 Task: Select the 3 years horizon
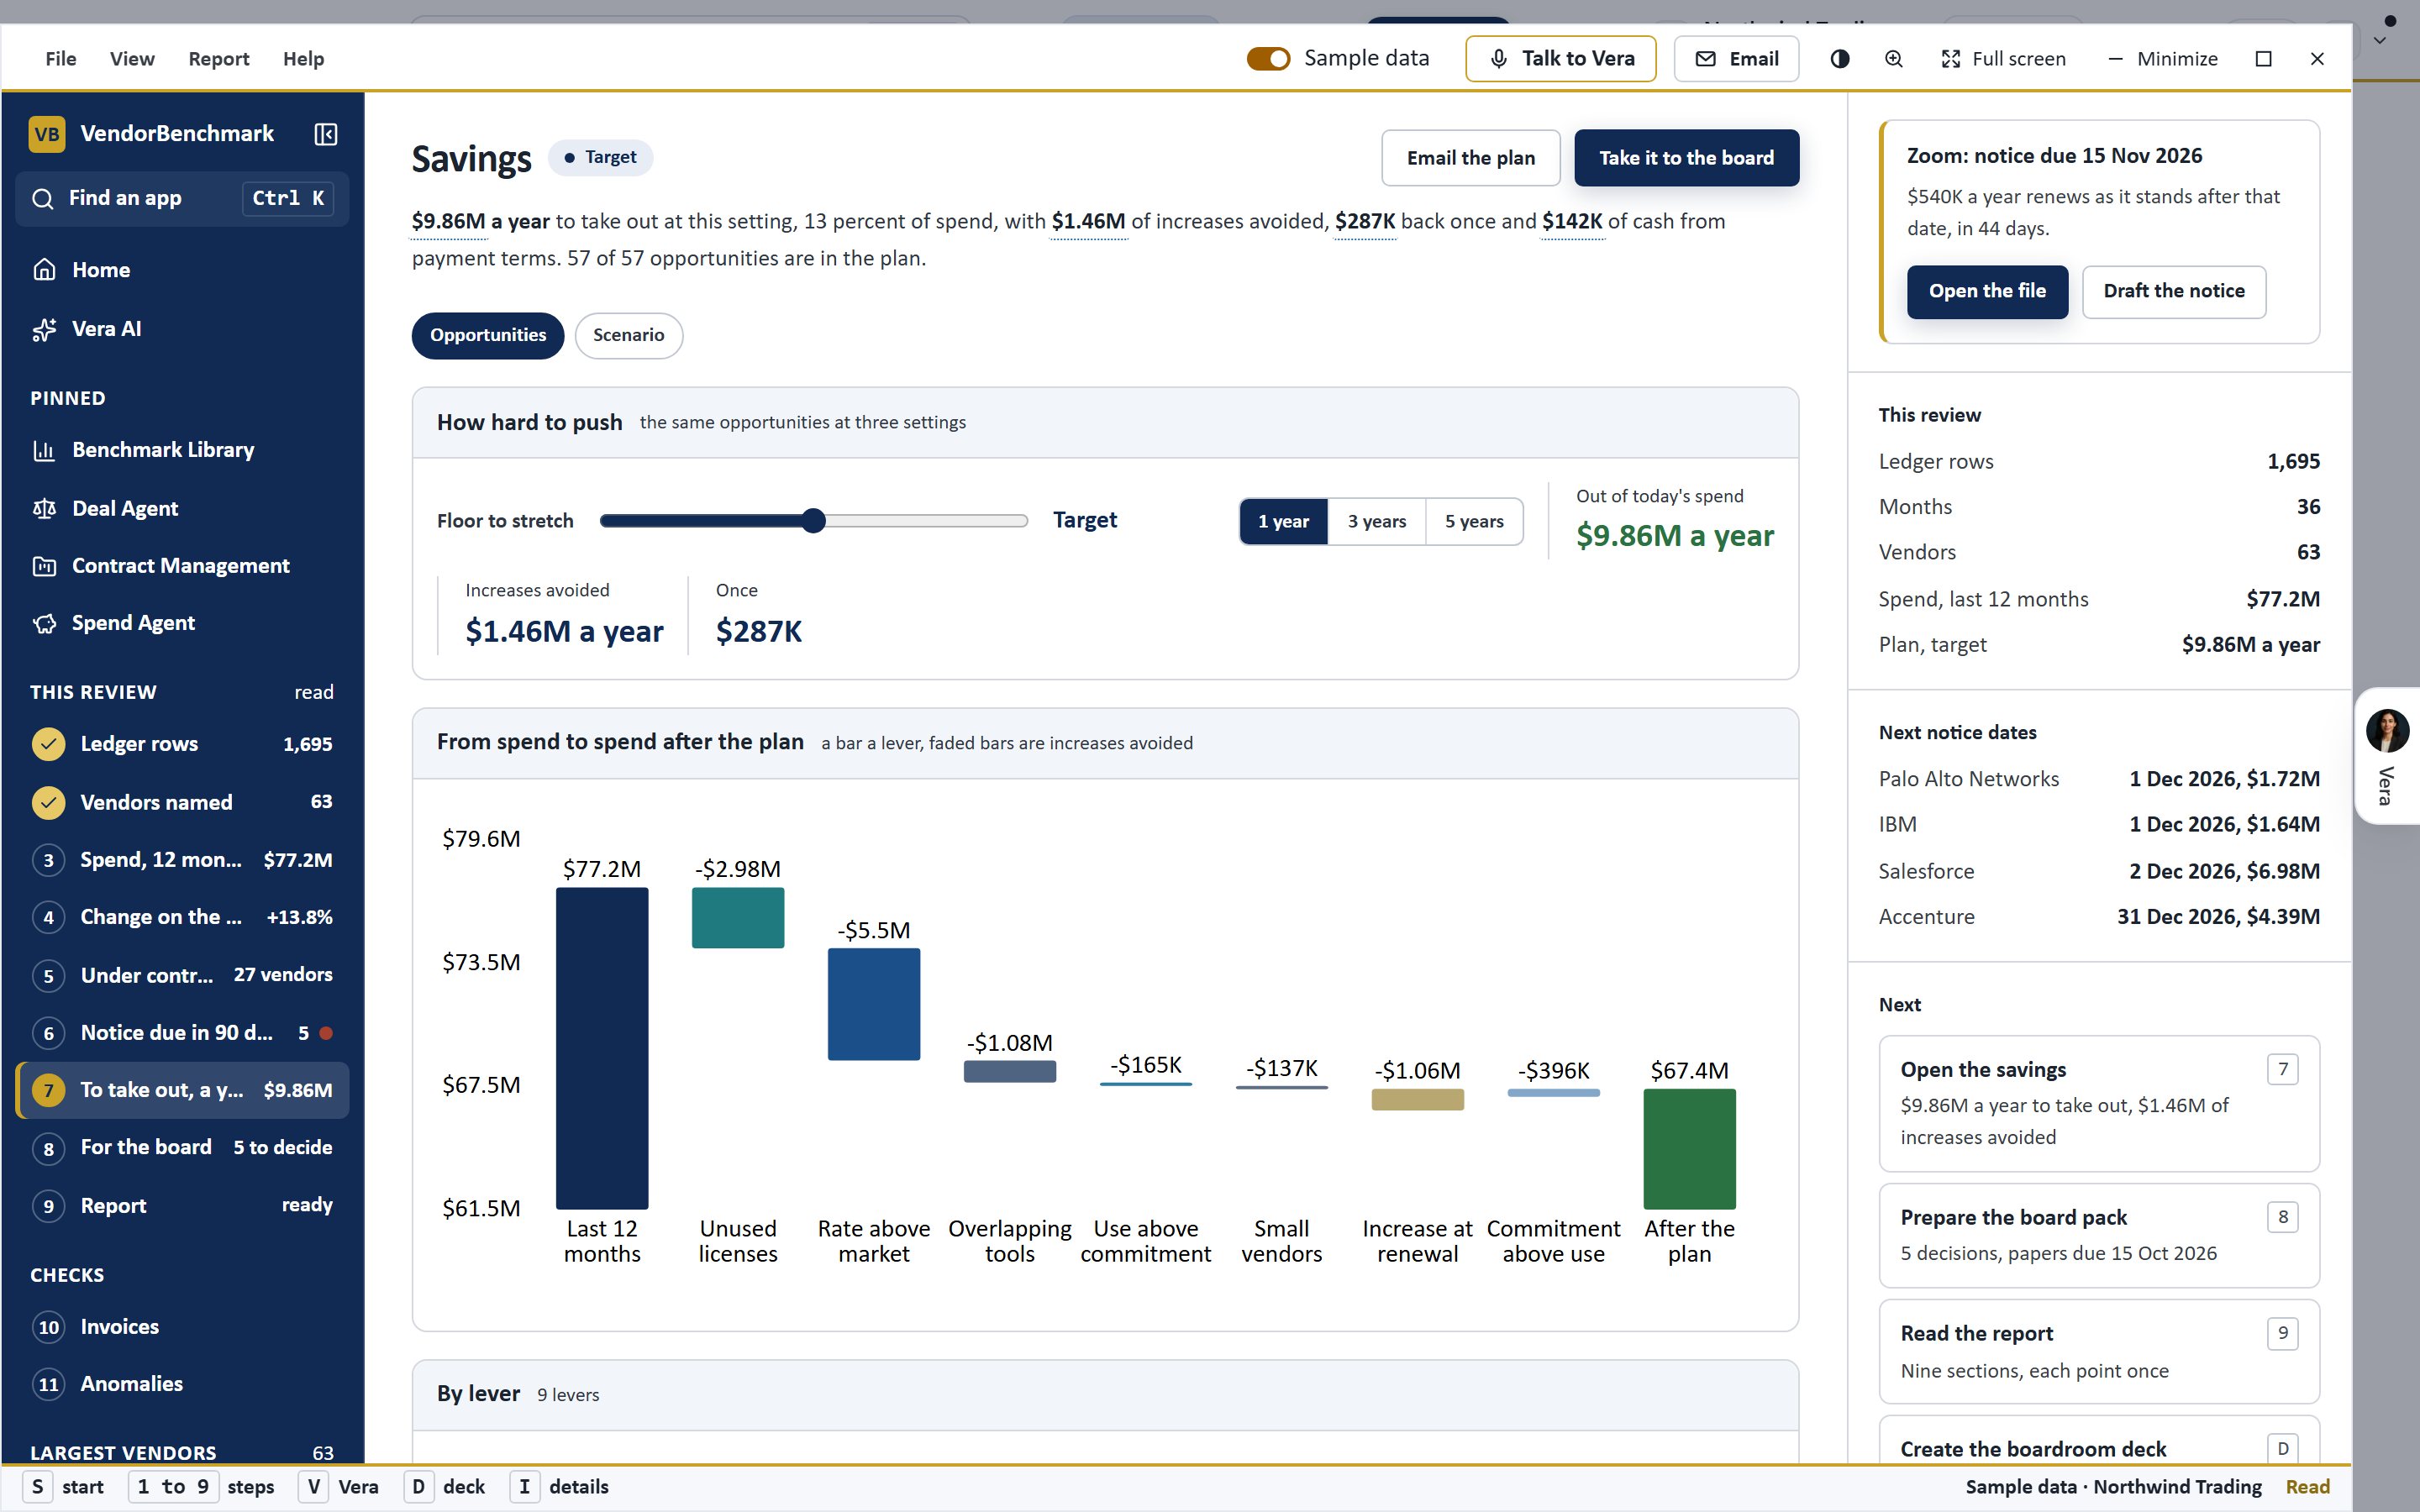1376,521
